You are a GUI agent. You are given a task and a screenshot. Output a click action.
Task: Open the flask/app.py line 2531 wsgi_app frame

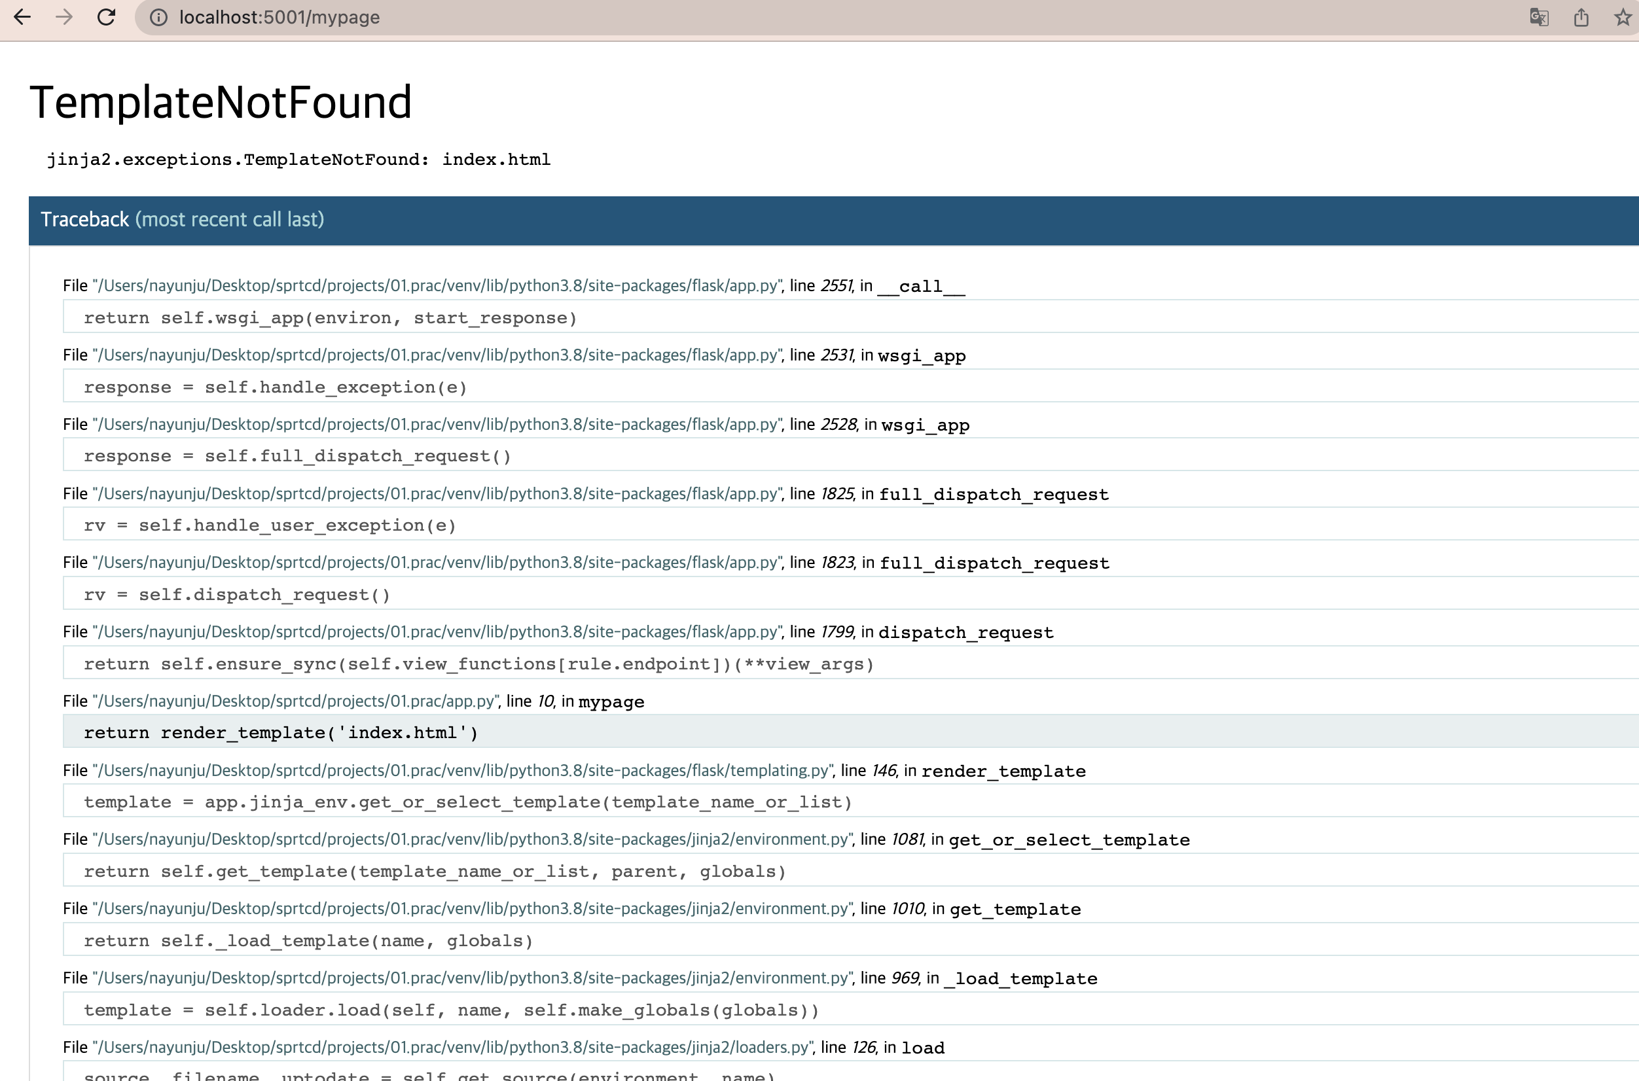point(514,355)
